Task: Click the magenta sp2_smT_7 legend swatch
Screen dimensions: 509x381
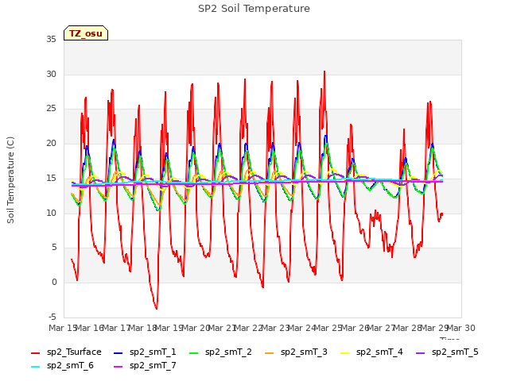Action: [x=119, y=367]
